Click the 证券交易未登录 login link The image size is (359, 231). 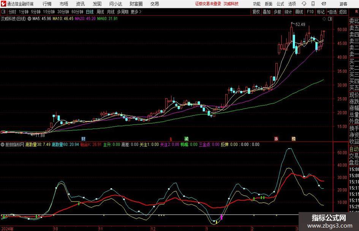coord(208,4)
